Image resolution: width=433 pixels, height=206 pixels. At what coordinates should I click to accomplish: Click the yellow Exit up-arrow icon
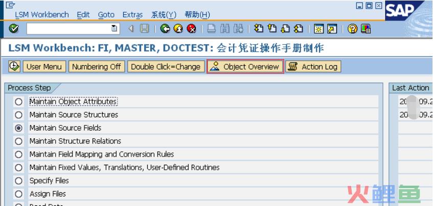pyautogui.click(x=178, y=29)
